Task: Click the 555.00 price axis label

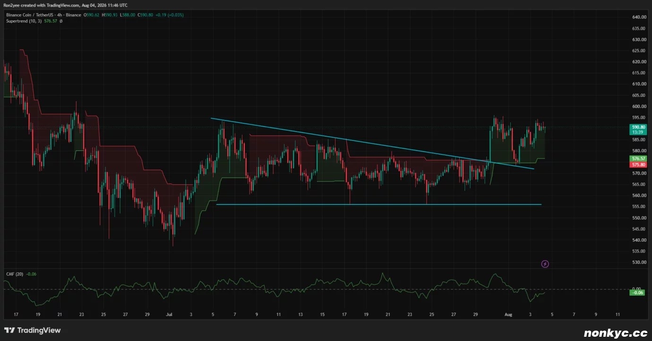Action: pyautogui.click(x=638, y=207)
